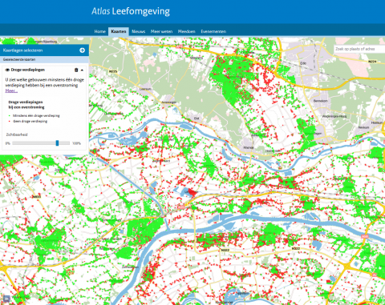385x305 pixels.
Task: Click the Zoek op plaats of adres field
Action: coord(359,49)
